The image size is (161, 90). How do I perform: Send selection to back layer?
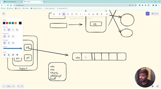tap(5, 55)
